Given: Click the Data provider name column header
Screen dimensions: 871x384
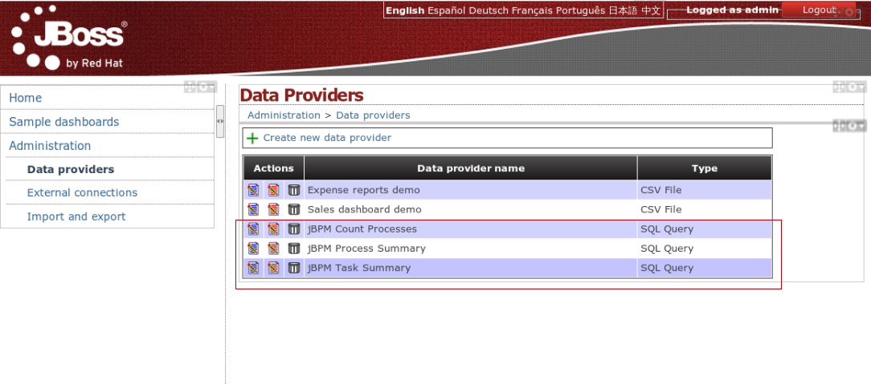Looking at the screenshot, I should (471, 168).
